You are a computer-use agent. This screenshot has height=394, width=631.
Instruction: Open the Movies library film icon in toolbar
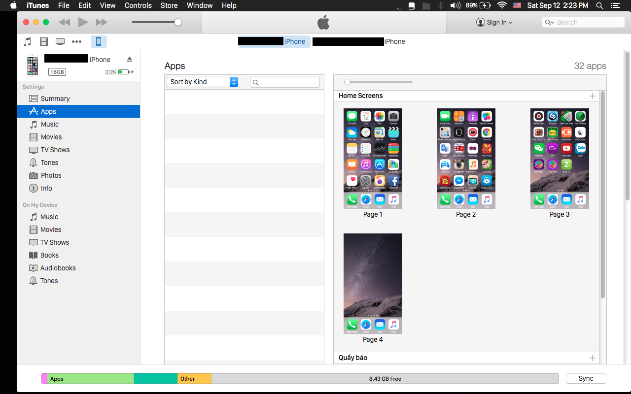coord(44,41)
